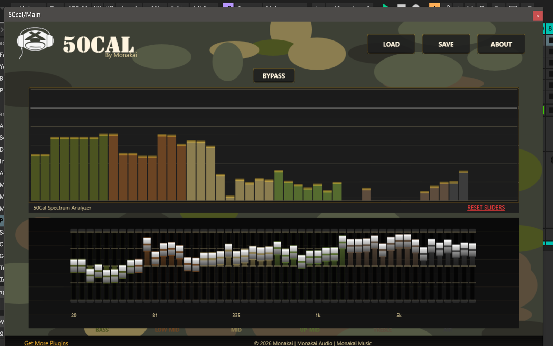Click the EQ slider above the 1k label
Screen dimensions: 553x346
[318, 257]
